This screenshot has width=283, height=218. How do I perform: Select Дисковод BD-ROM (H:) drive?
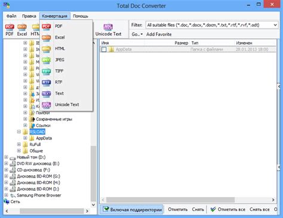38,183
